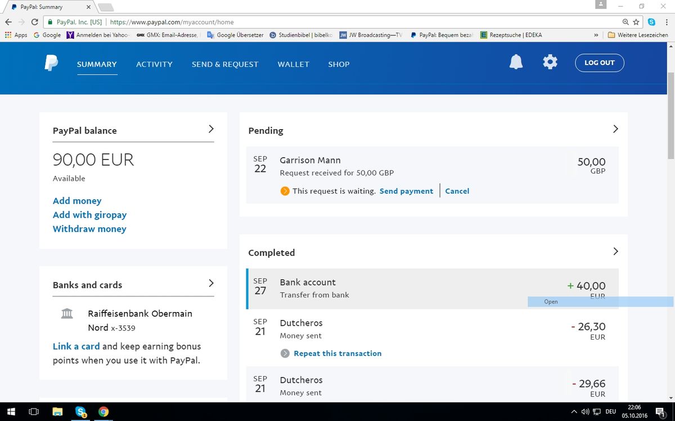The image size is (675, 421).
Task: Open Chrome menu (three dots)
Action: tap(666, 22)
